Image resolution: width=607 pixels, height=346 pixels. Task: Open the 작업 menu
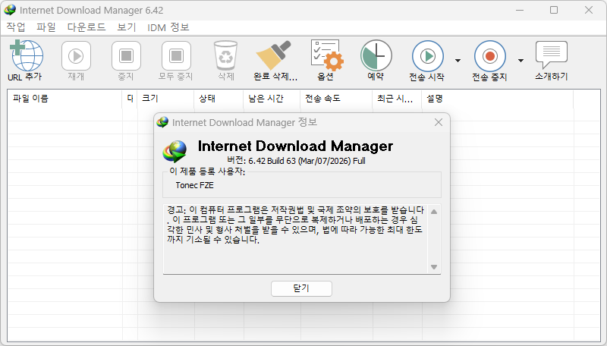(16, 27)
